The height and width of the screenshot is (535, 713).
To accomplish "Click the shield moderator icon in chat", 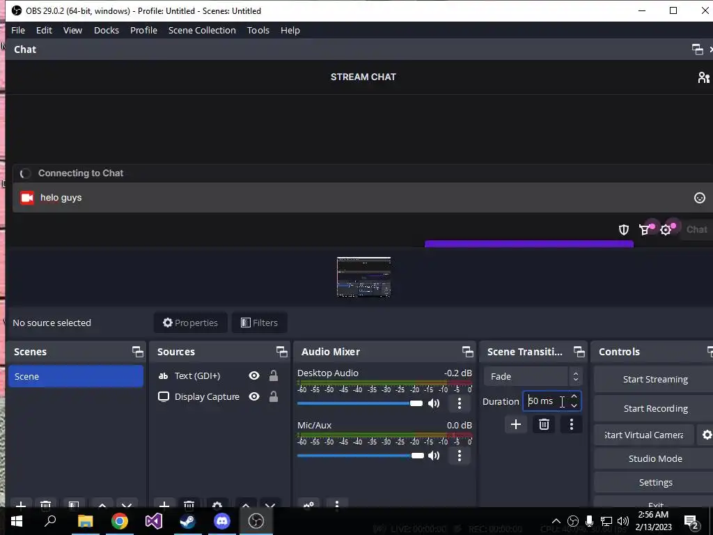I will (624, 230).
